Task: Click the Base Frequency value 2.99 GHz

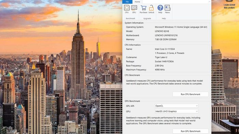Action: click(159, 66)
